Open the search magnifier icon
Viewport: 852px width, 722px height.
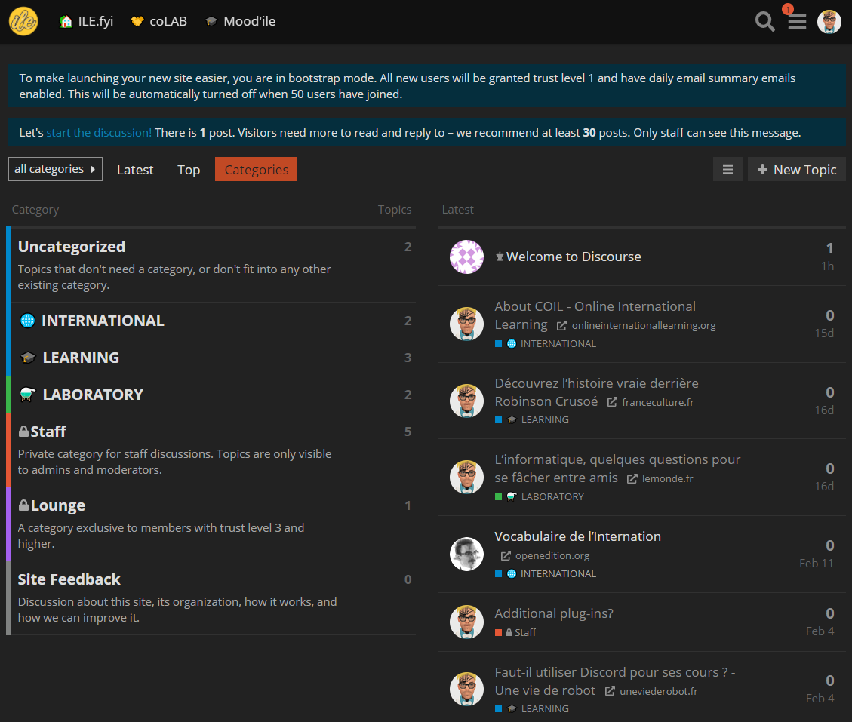click(x=765, y=22)
